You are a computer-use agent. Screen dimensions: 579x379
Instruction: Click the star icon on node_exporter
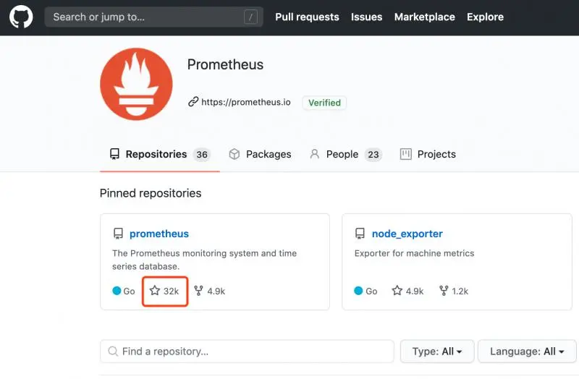(x=397, y=291)
